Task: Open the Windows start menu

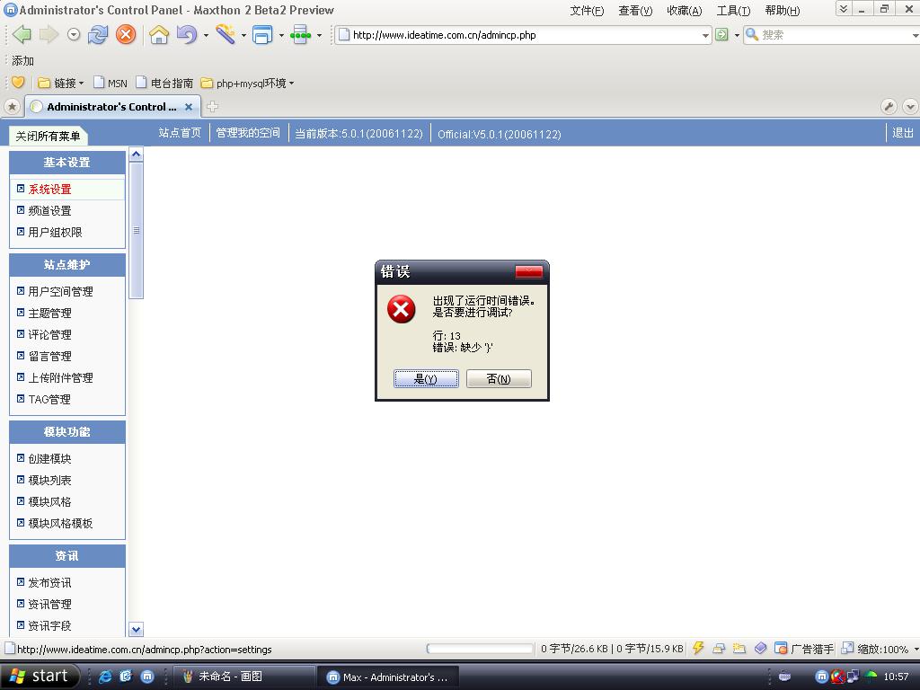Action: coord(40,677)
